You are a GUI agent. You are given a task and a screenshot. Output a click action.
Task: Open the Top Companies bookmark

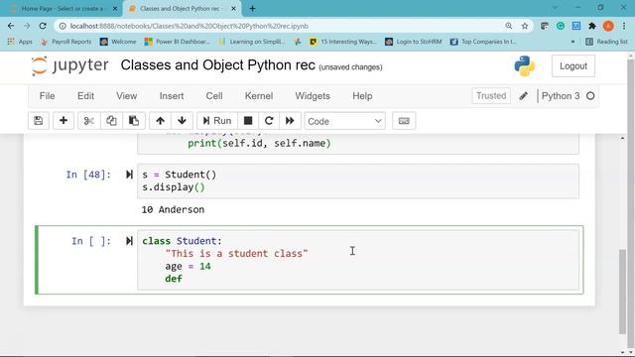coord(483,42)
